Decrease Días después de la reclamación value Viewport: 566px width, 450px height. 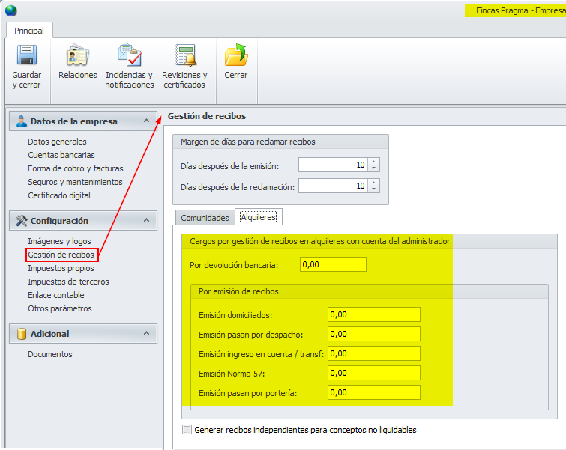pyautogui.click(x=374, y=189)
